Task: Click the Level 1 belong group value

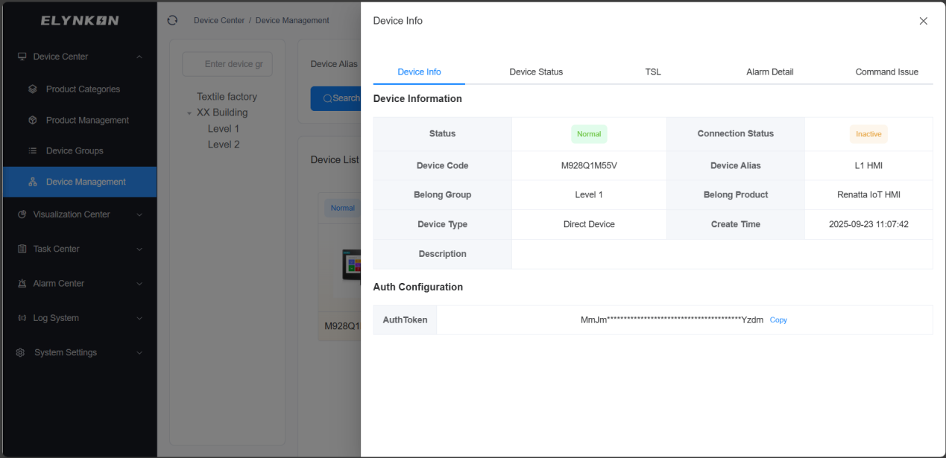Action: tap(589, 194)
